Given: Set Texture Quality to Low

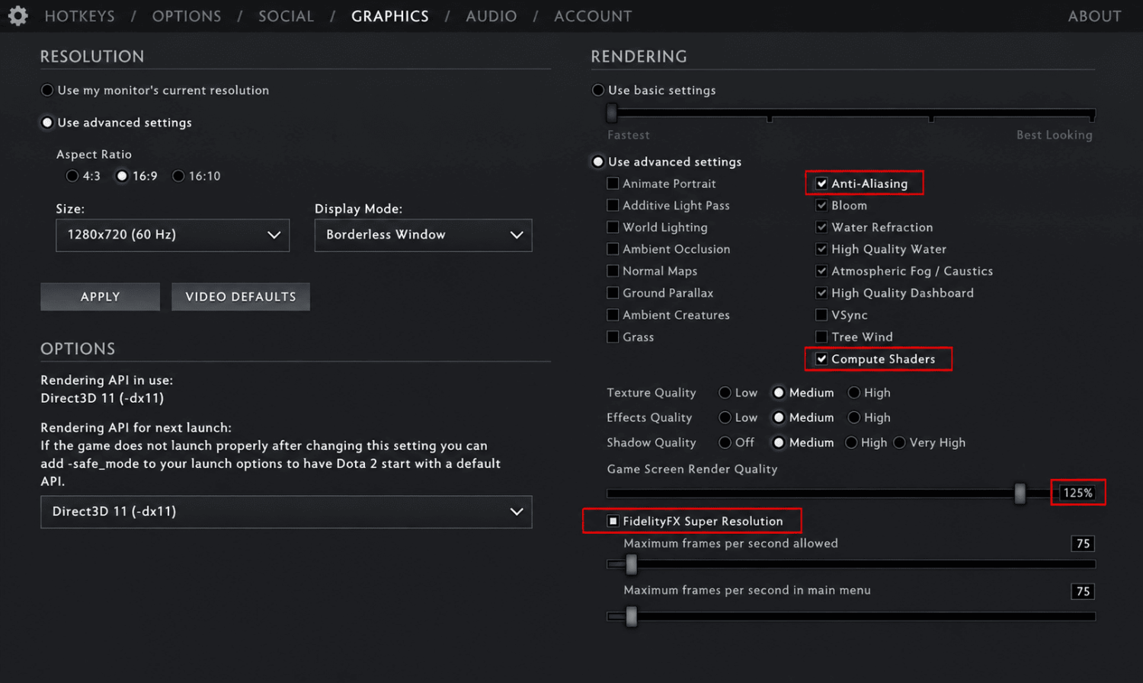Looking at the screenshot, I should 725,393.
